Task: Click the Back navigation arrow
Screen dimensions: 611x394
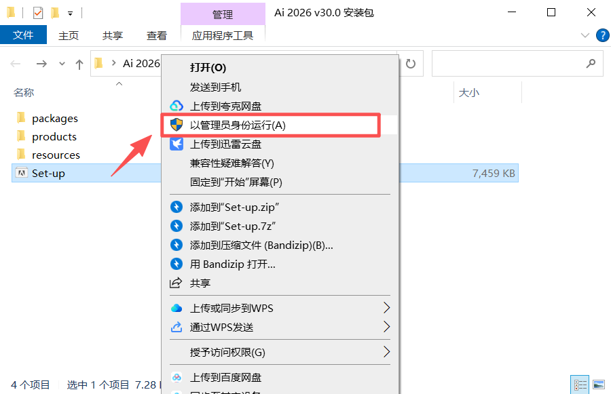Action: point(15,63)
